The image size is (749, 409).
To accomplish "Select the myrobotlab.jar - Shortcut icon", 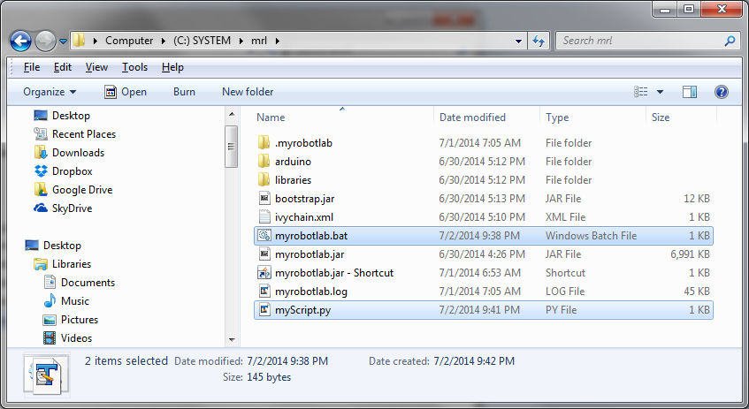I will coord(264,272).
